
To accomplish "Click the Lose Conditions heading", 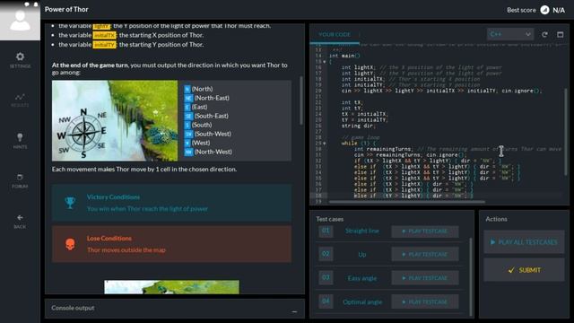I will 109,239.
